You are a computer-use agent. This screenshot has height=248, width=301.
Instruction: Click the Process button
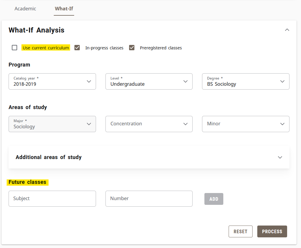[x=272, y=231]
